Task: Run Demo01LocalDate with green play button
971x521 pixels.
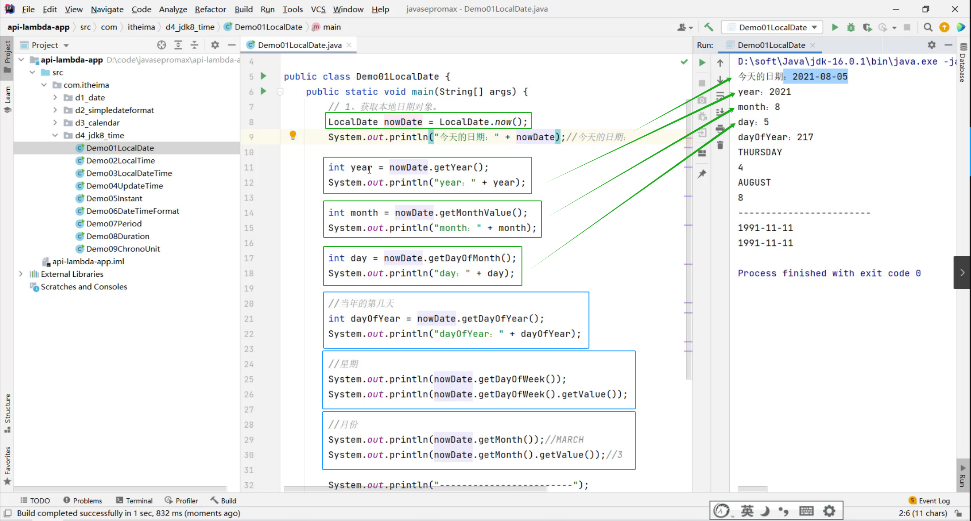Action: (835, 27)
